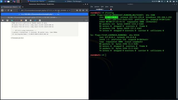Click the file manager panel launcher
Viewport: 178px width, 100px height.
[x=8, y=1]
